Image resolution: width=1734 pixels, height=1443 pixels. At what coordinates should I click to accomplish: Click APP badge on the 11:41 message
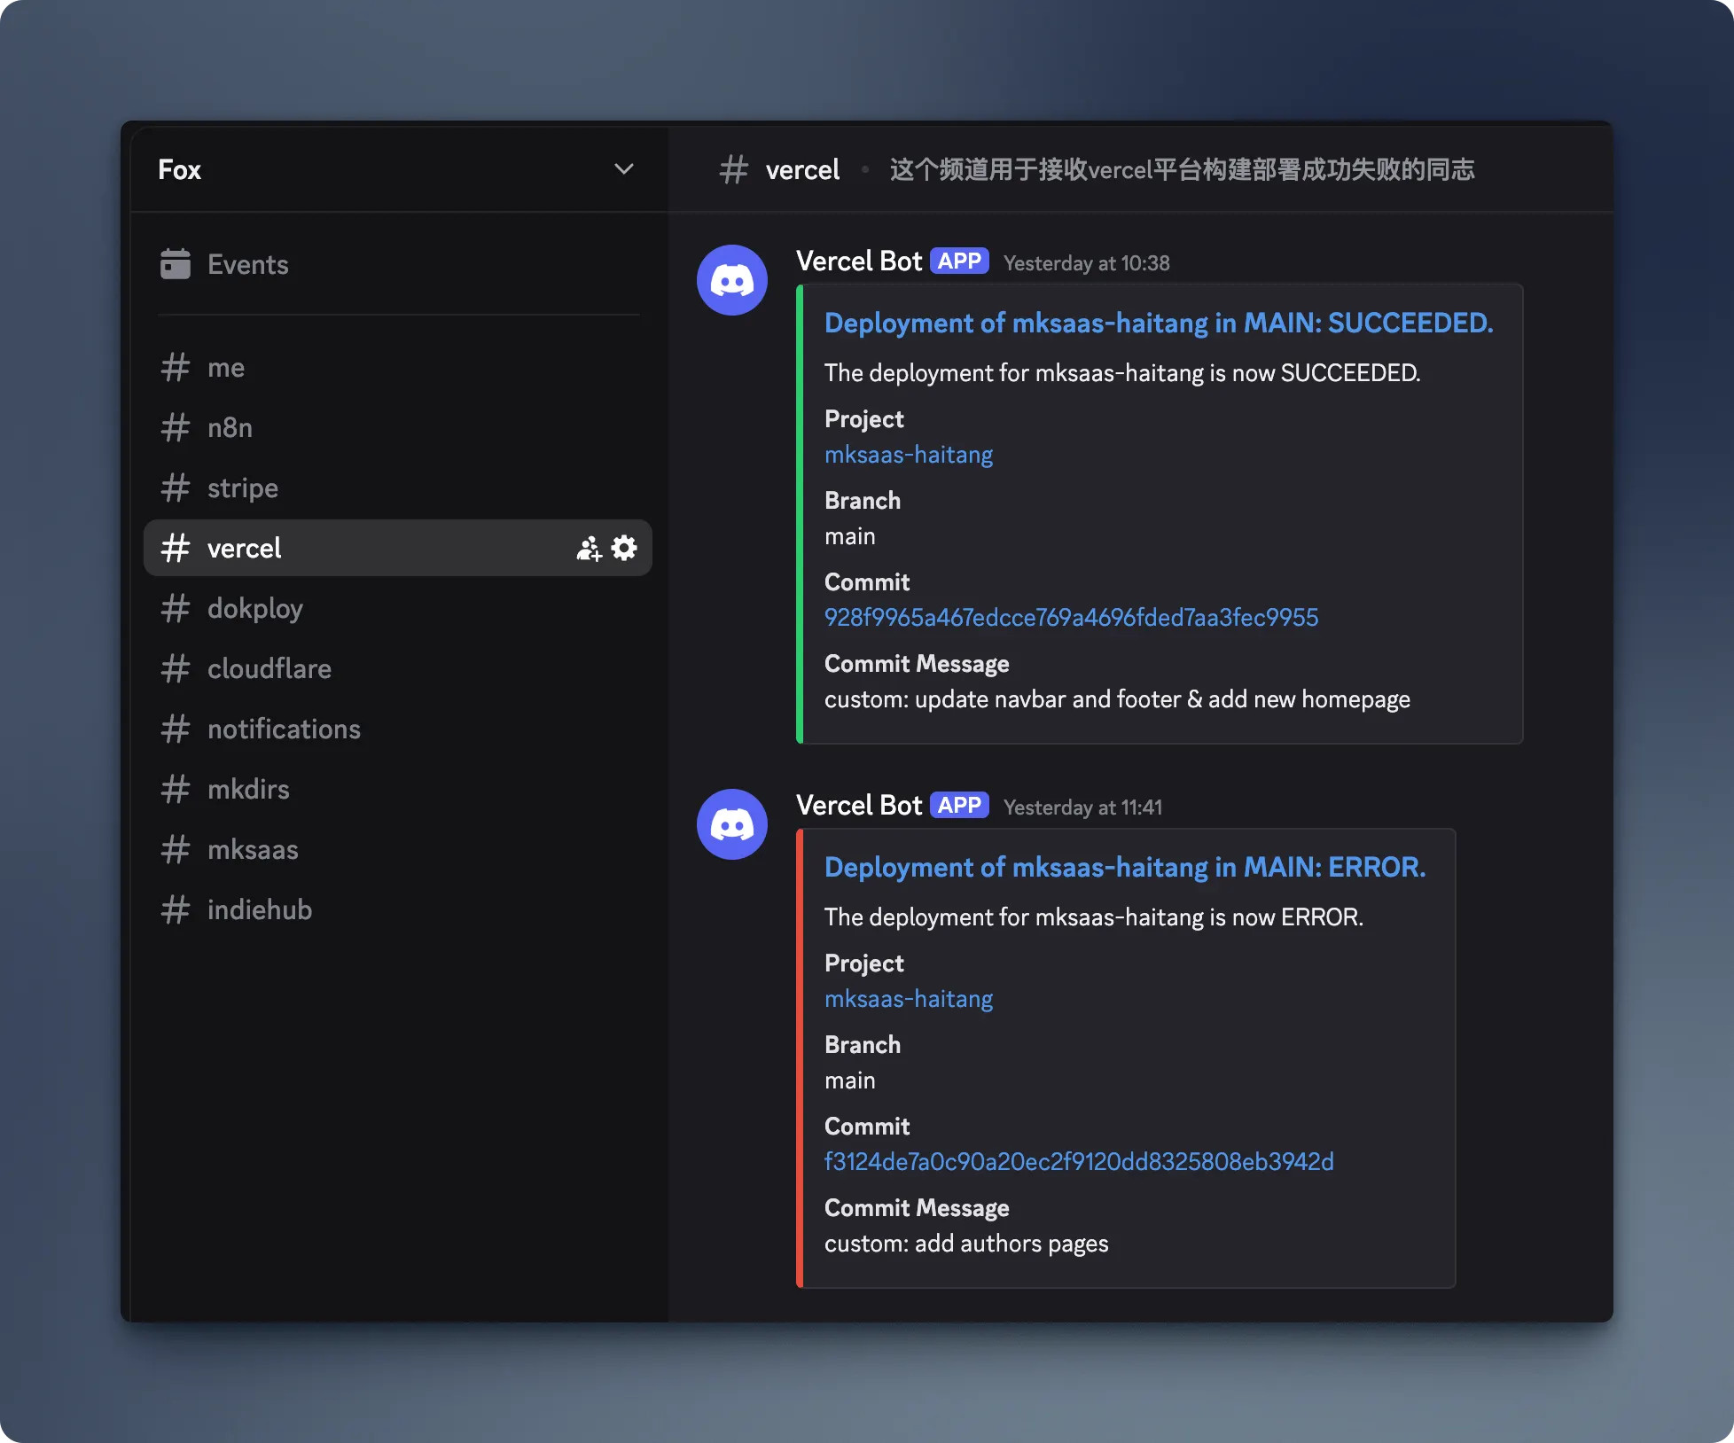click(959, 806)
